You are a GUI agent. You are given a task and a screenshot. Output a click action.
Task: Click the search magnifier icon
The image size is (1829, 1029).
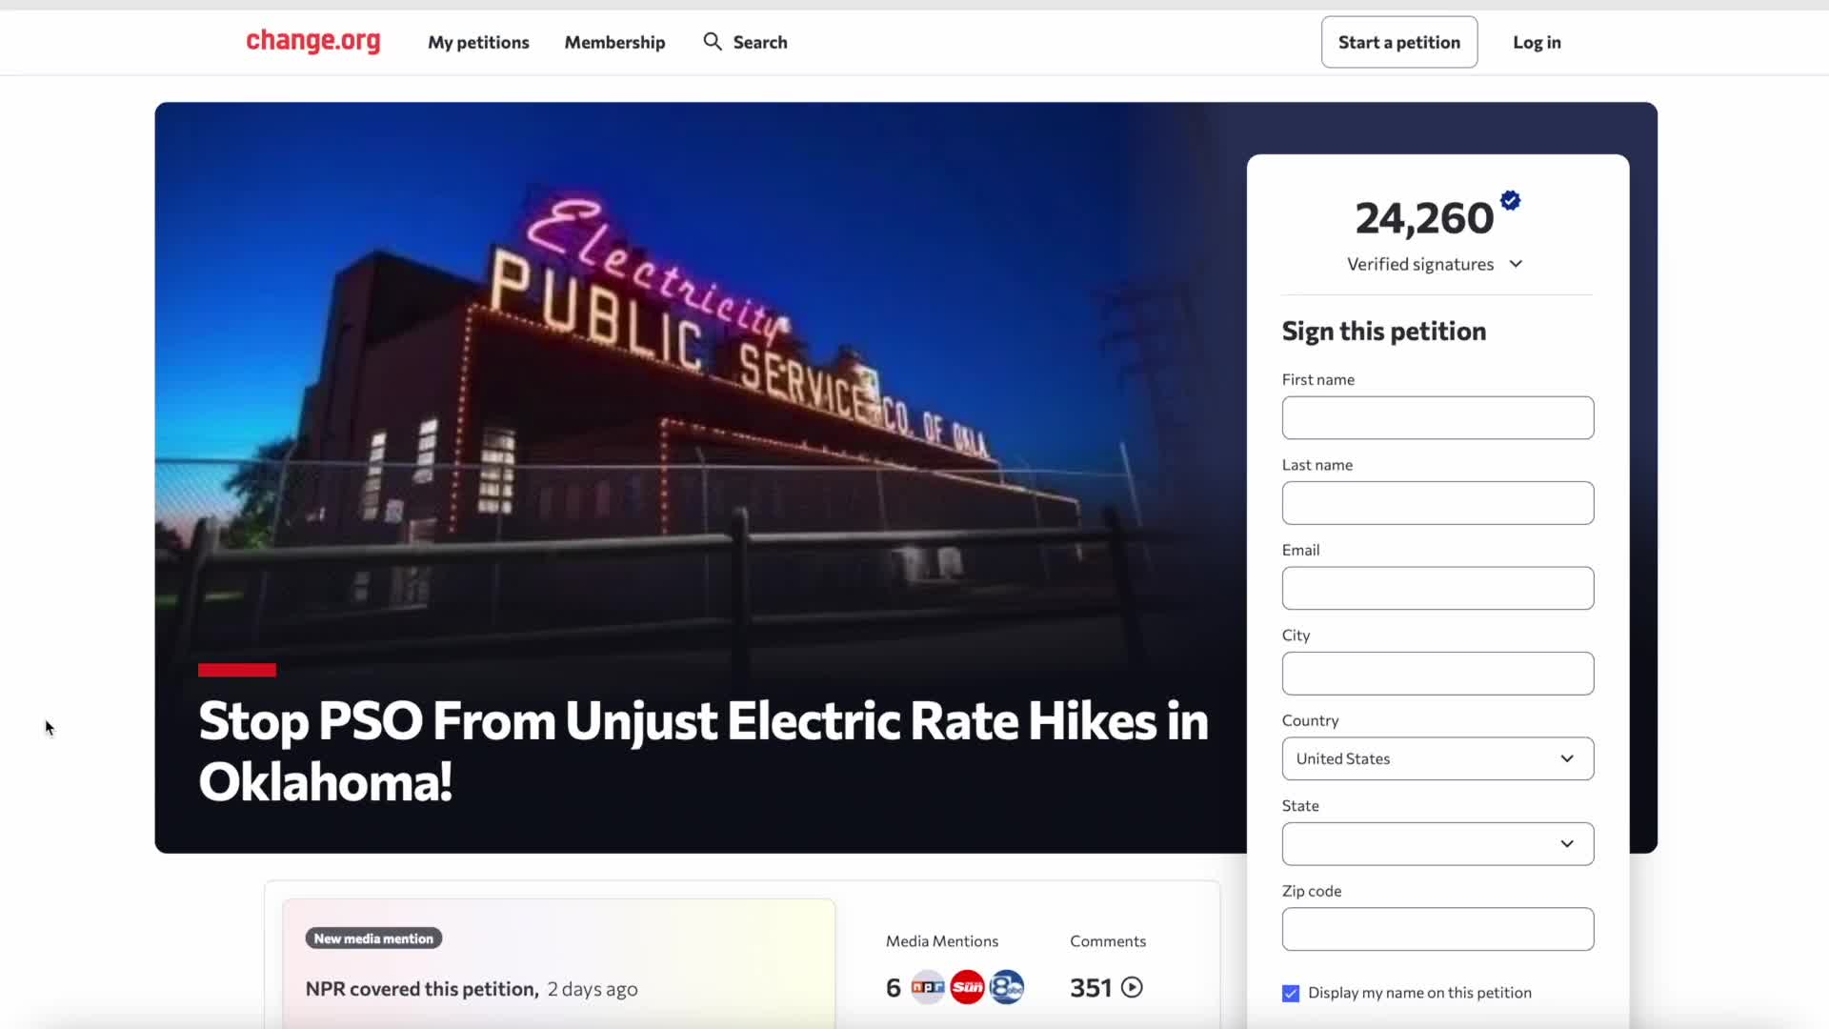(x=713, y=41)
